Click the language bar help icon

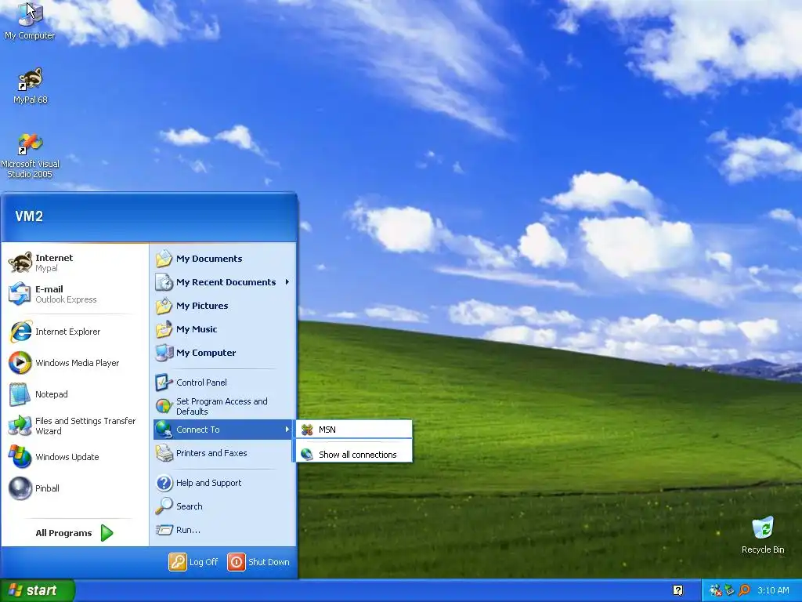[677, 590]
